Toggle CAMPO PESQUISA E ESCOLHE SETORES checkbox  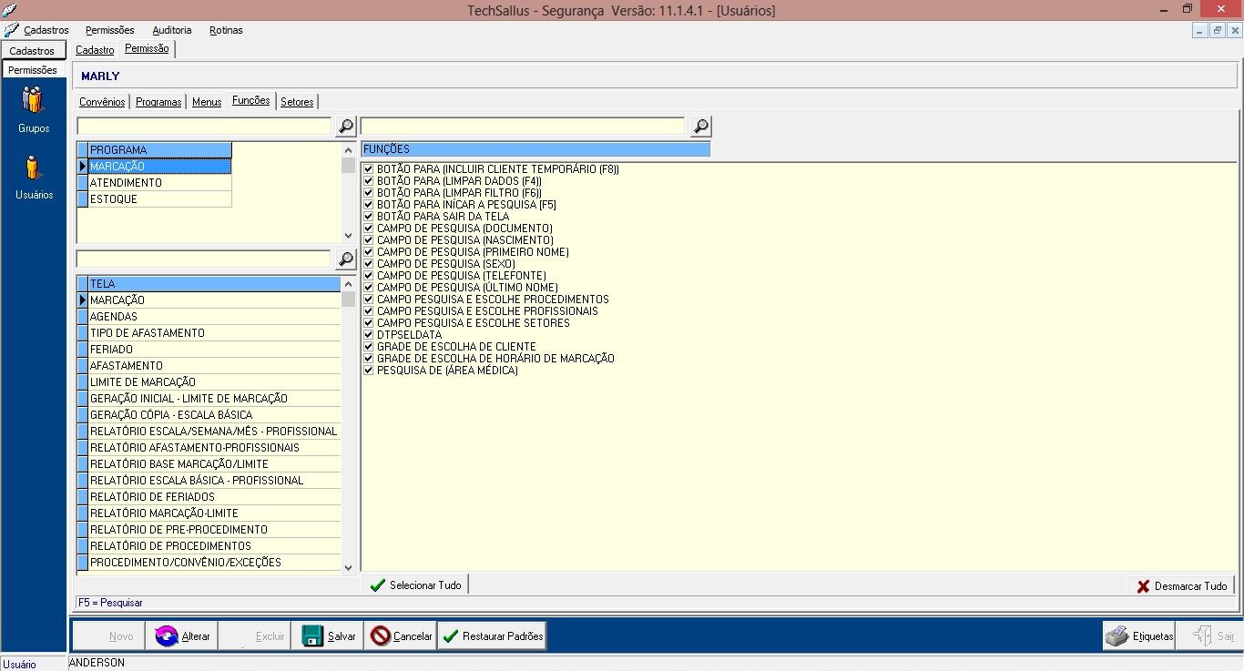[369, 323]
